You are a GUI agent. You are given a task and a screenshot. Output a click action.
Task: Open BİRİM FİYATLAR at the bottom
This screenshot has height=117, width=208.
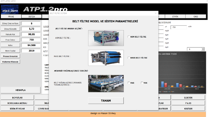(17, 109)
